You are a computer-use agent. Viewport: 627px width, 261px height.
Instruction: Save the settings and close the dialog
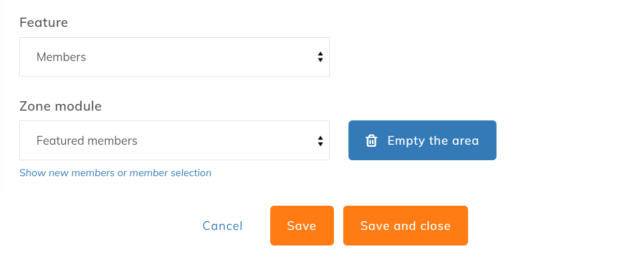point(405,226)
